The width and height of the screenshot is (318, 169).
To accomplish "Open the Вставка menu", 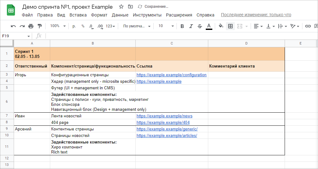I will pyautogui.click(x=78, y=15).
